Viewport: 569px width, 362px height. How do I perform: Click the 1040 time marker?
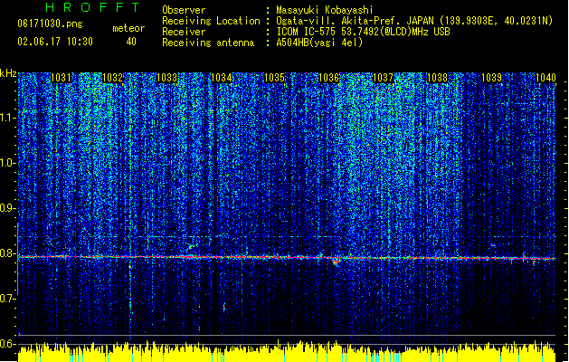coord(545,78)
